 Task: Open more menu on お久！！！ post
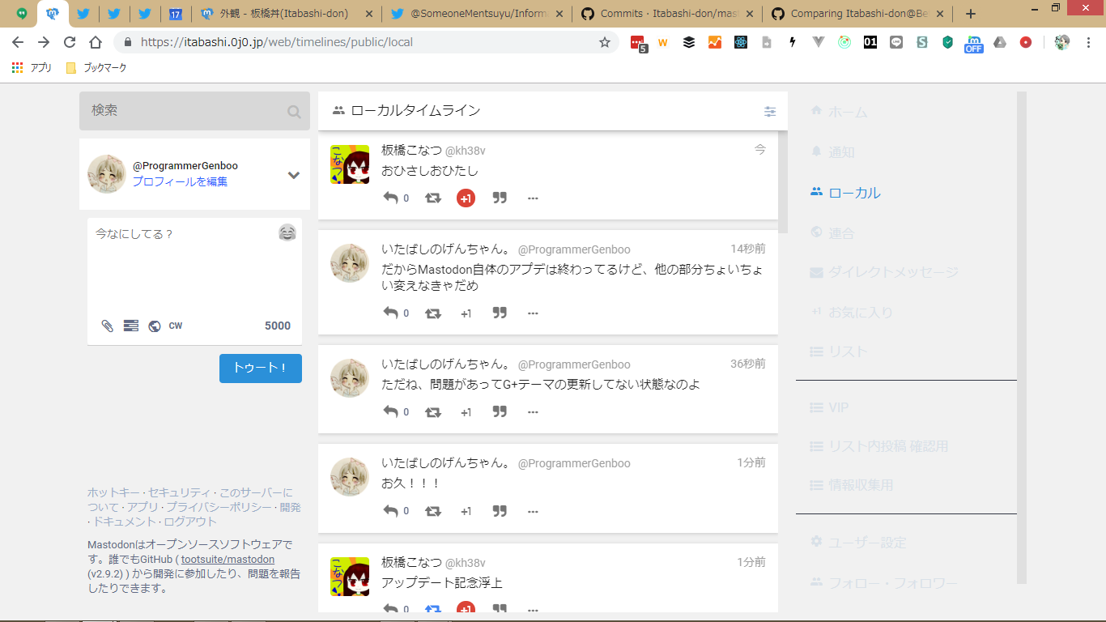point(533,511)
